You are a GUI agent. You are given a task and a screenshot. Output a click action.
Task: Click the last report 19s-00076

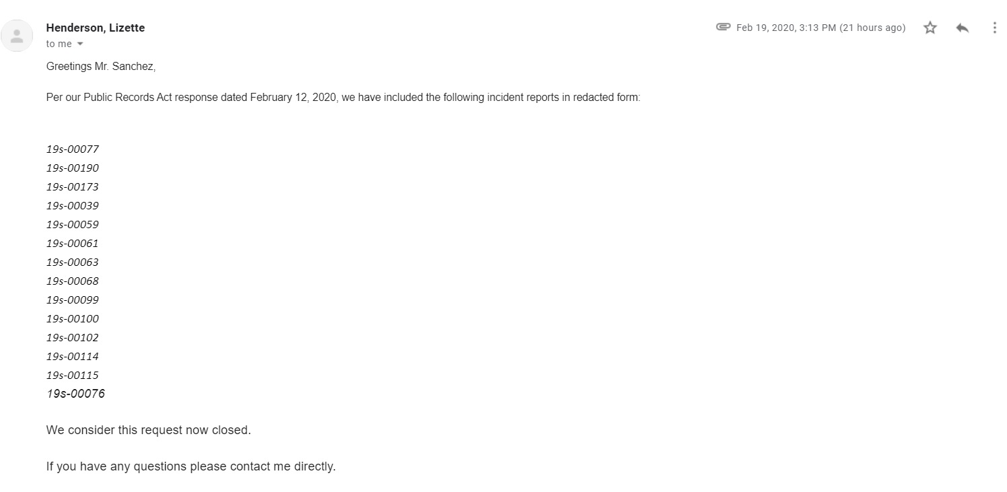tap(75, 394)
